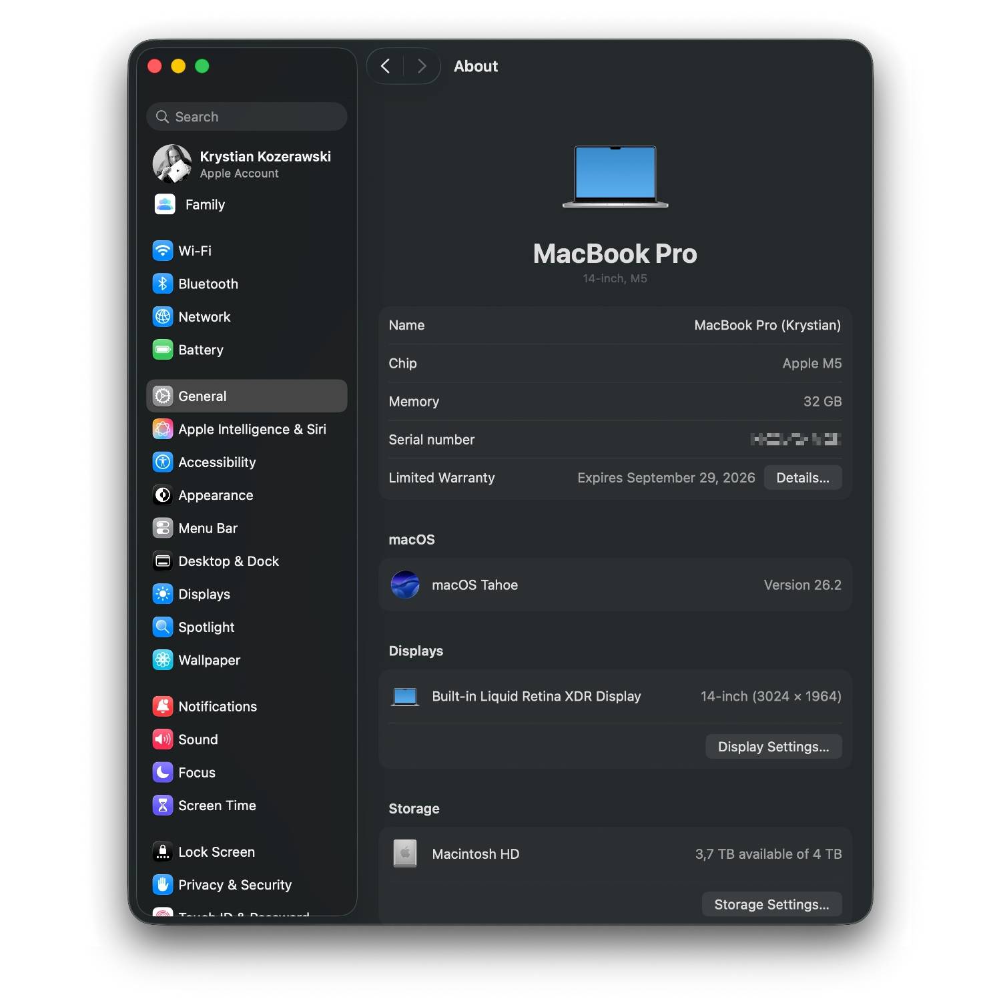Click the warranty Details... button
Viewport: 1001px width, 1001px height.
tap(802, 478)
